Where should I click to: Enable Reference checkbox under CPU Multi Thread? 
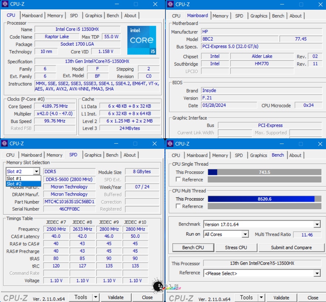coord(179,206)
